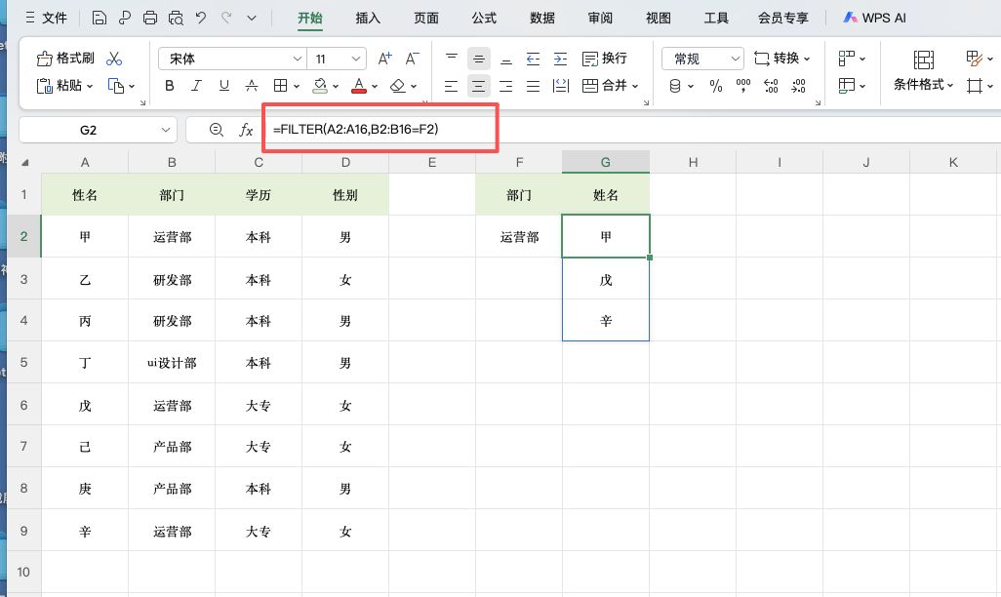Click the Undo arrow icon

click(201, 18)
